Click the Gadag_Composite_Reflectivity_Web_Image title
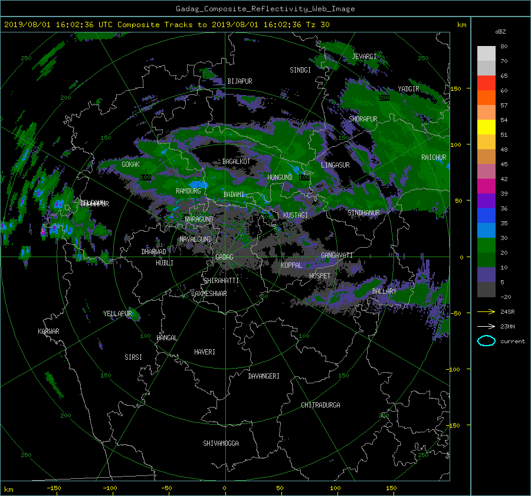 (x=265, y=9)
